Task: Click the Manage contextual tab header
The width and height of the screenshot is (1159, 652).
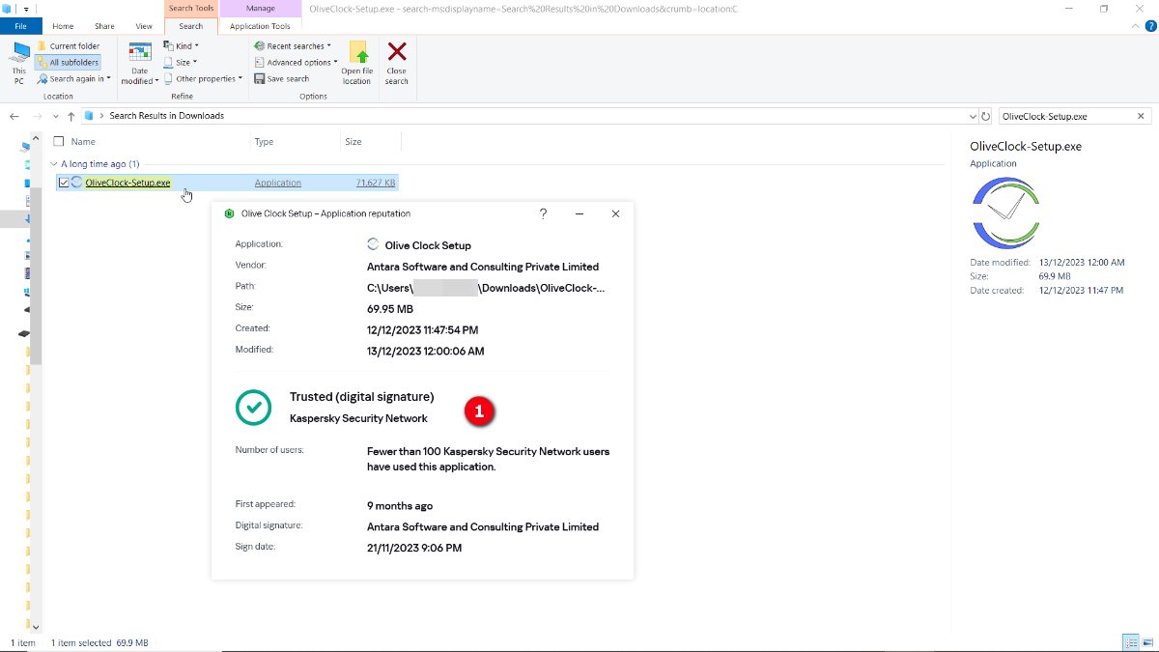Action: pos(260,9)
